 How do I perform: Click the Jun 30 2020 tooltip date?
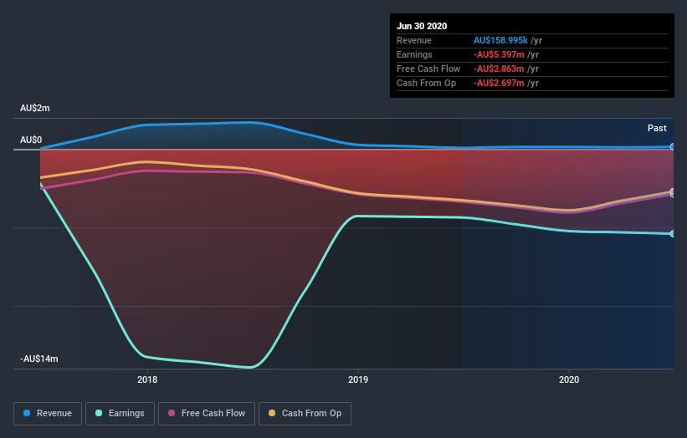(x=422, y=26)
